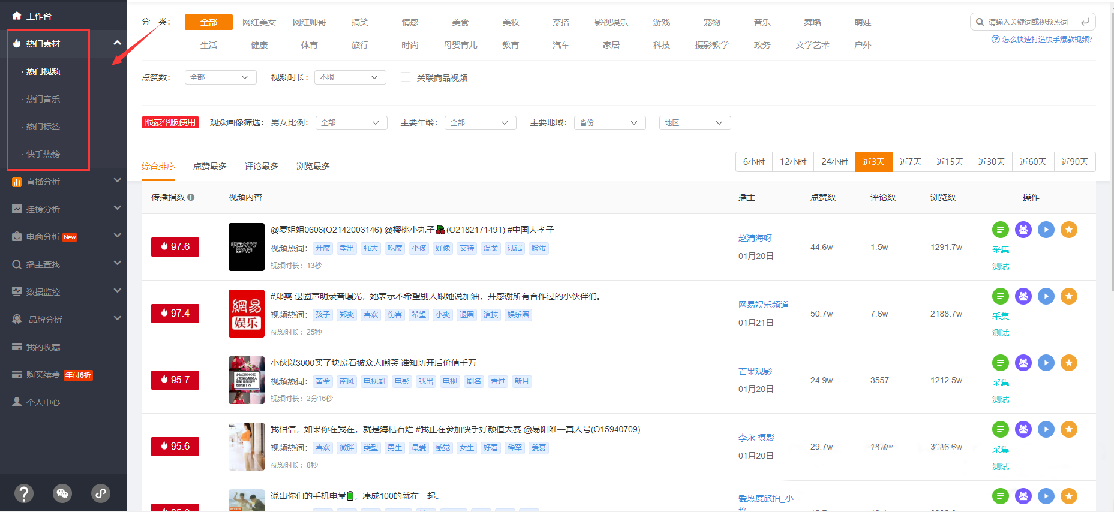Expand the 直播分析 sidebar section
Screen dimensions: 1114x512
pyautogui.click(x=117, y=180)
